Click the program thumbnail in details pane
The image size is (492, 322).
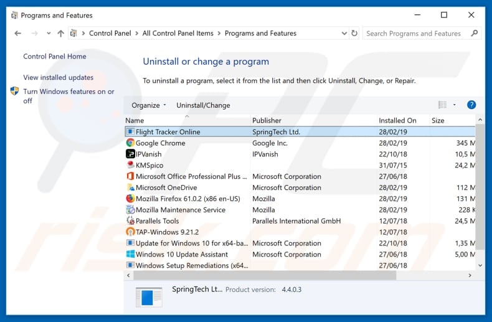pos(149,296)
